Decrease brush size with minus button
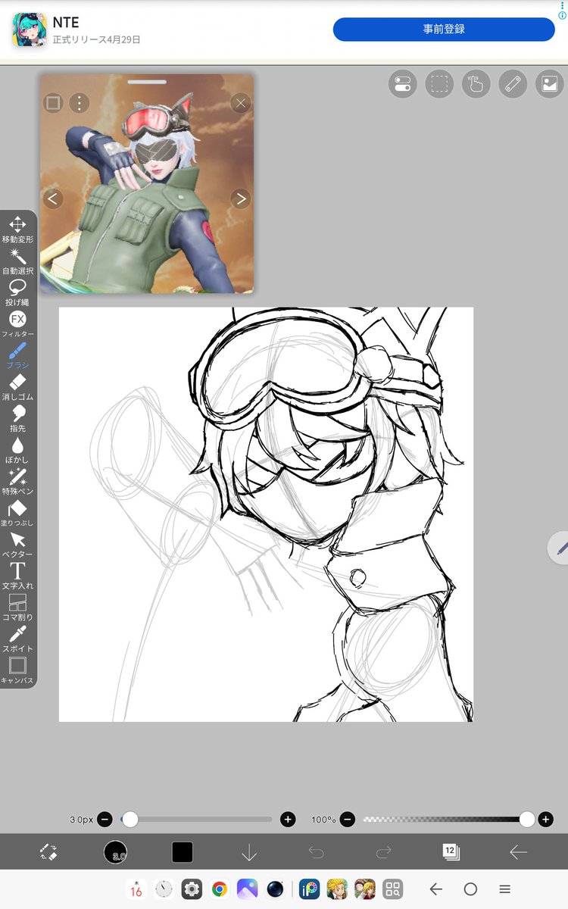Viewport: 568px width, 909px height. tap(105, 819)
